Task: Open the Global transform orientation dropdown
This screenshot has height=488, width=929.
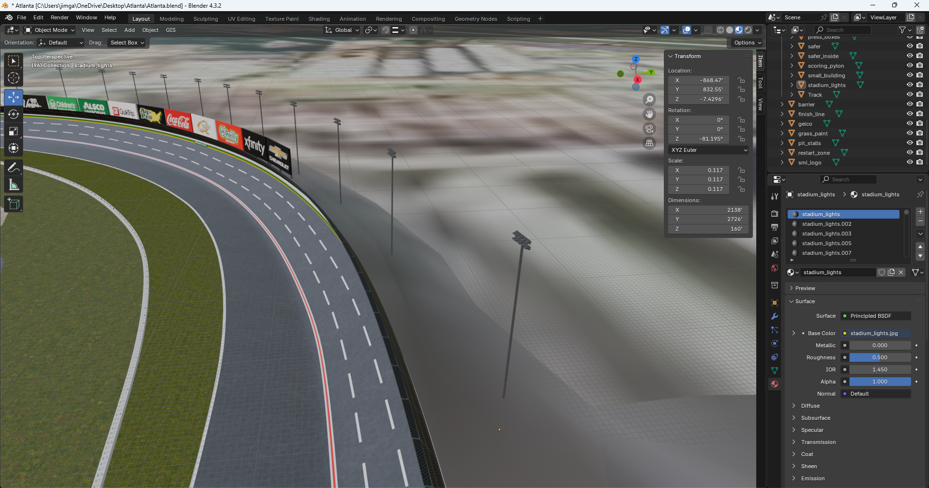Action: tap(343, 30)
